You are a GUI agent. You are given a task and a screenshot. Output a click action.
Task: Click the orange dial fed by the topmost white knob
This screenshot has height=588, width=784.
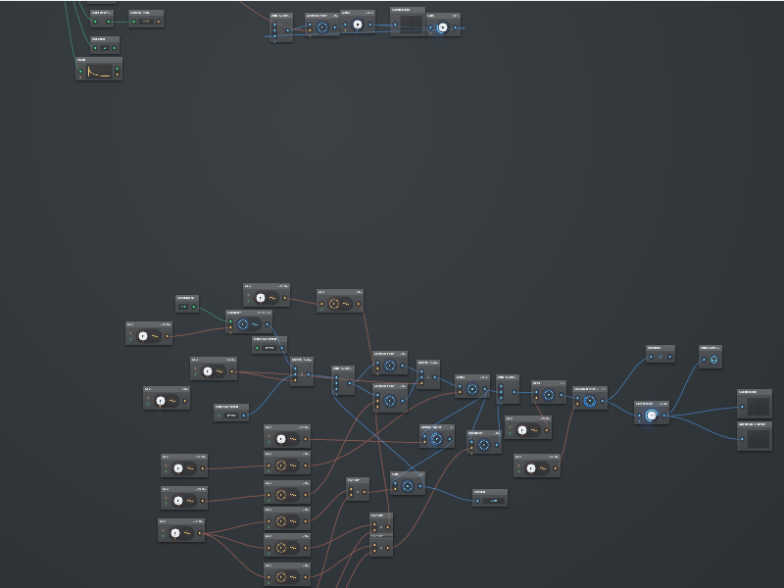coord(333,304)
